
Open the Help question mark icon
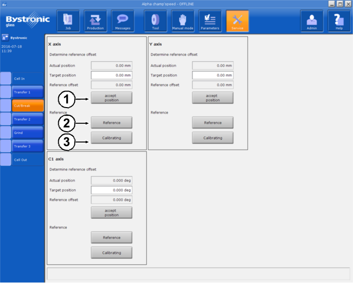pos(339,21)
